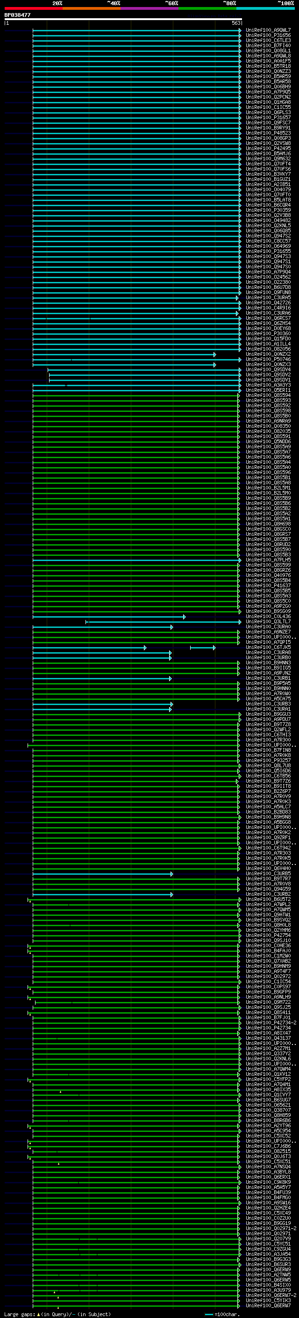Click the UniRef100_P41637 label

click(268, 585)
